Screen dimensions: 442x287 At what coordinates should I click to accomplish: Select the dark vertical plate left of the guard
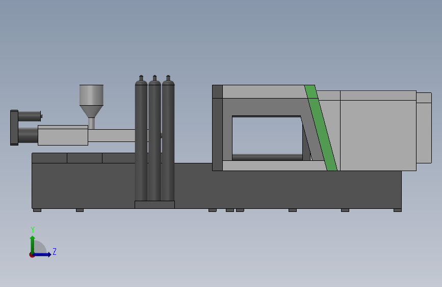click(217, 128)
